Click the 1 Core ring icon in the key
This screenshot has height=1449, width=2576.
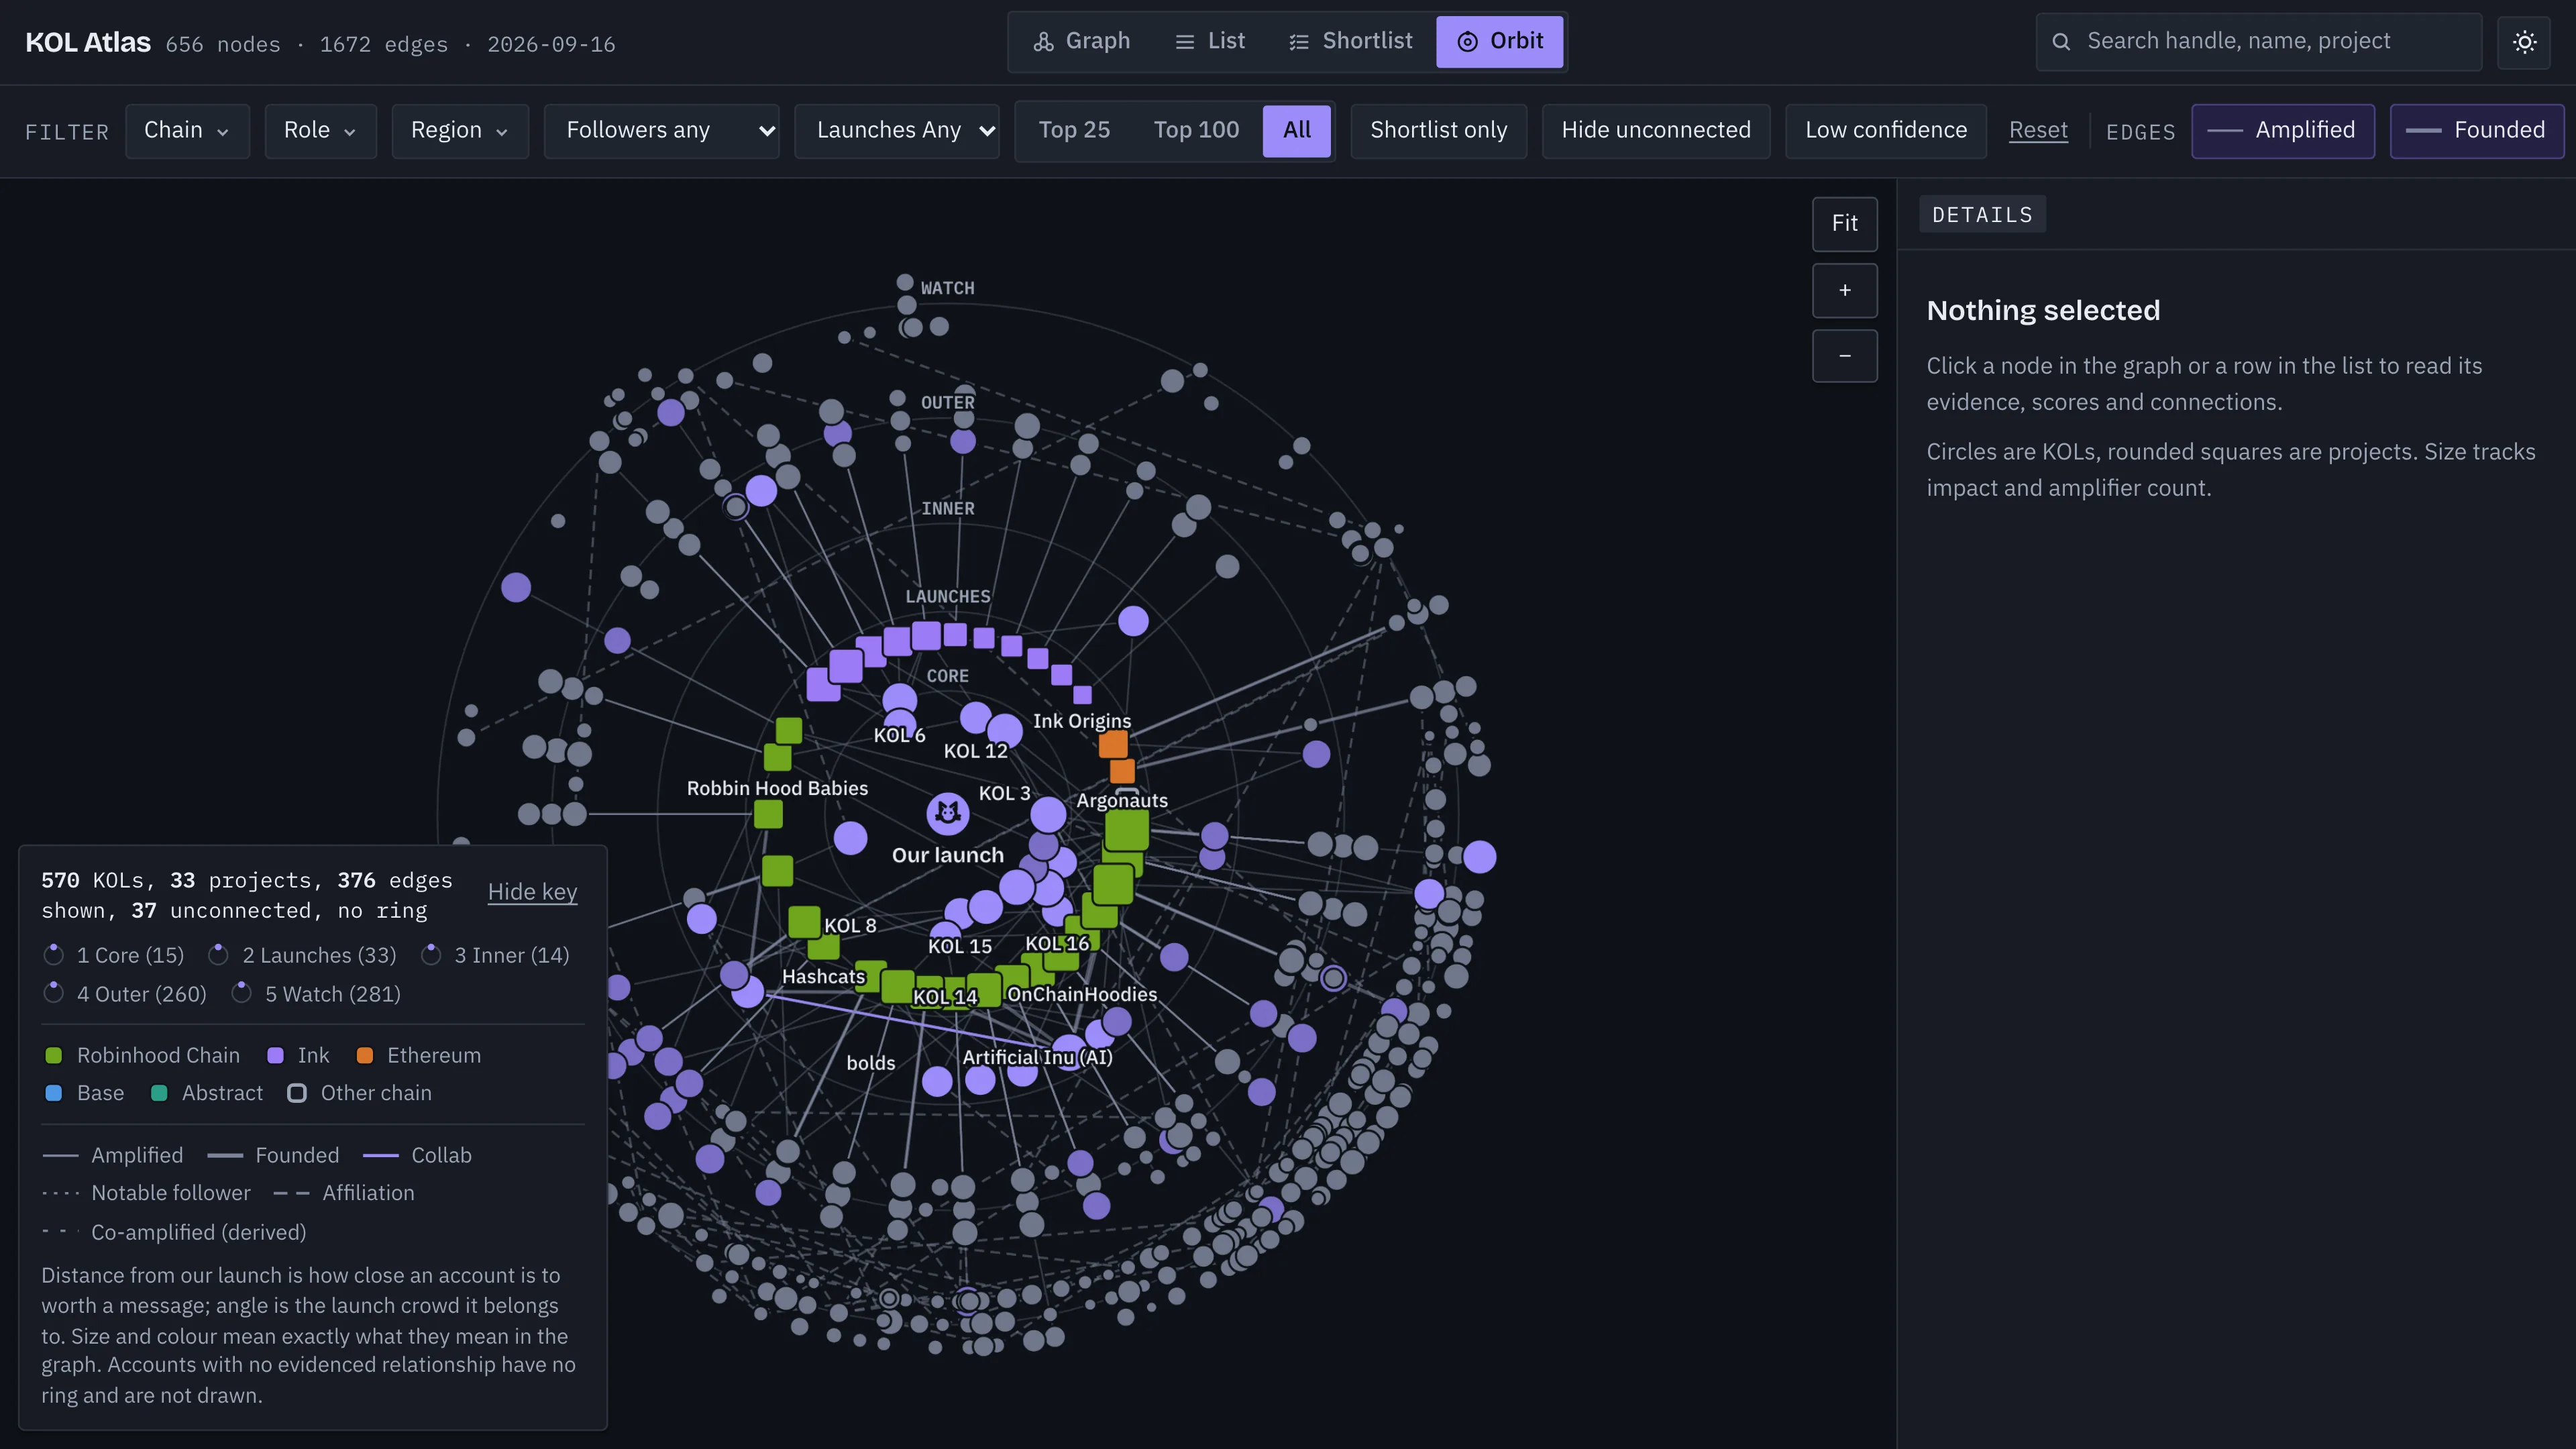point(54,956)
